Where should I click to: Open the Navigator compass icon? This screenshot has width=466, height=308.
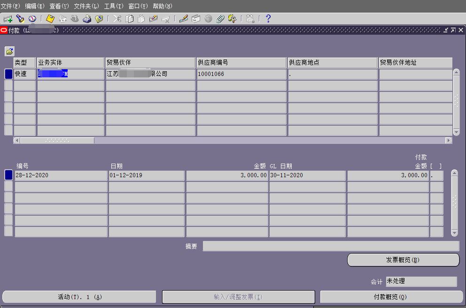[32, 19]
